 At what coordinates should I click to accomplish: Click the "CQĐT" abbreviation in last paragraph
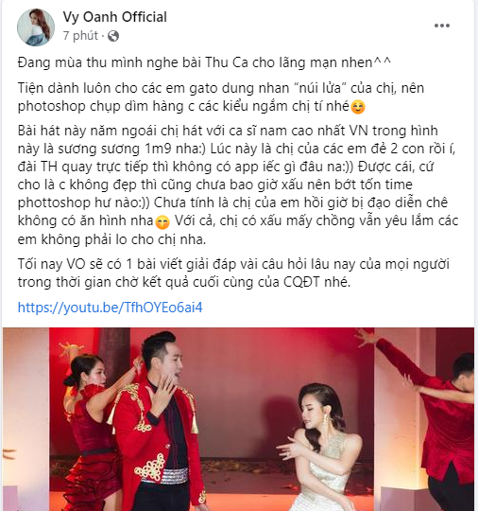[x=301, y=282]
